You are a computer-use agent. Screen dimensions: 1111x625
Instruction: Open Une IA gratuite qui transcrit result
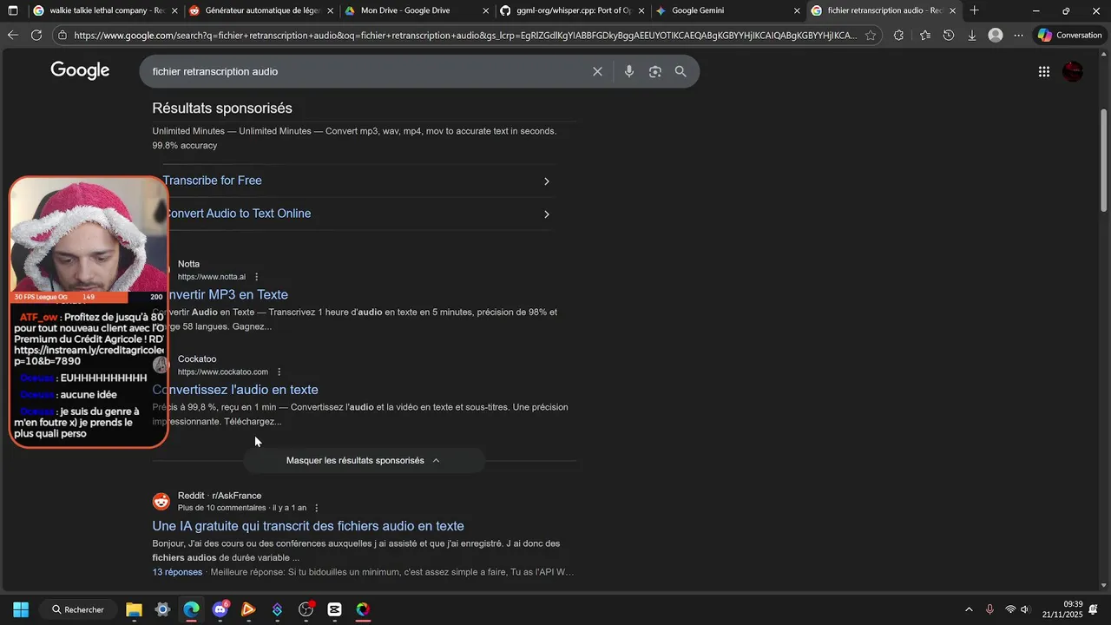308,526
